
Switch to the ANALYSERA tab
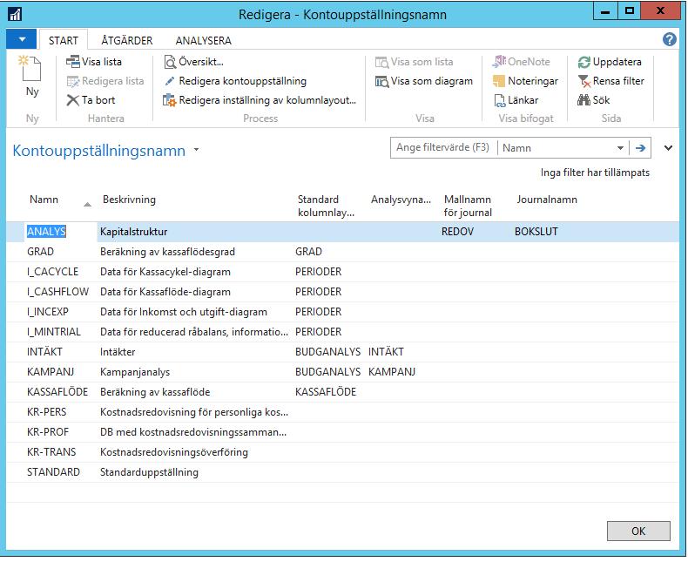click(x=203, y=40)
